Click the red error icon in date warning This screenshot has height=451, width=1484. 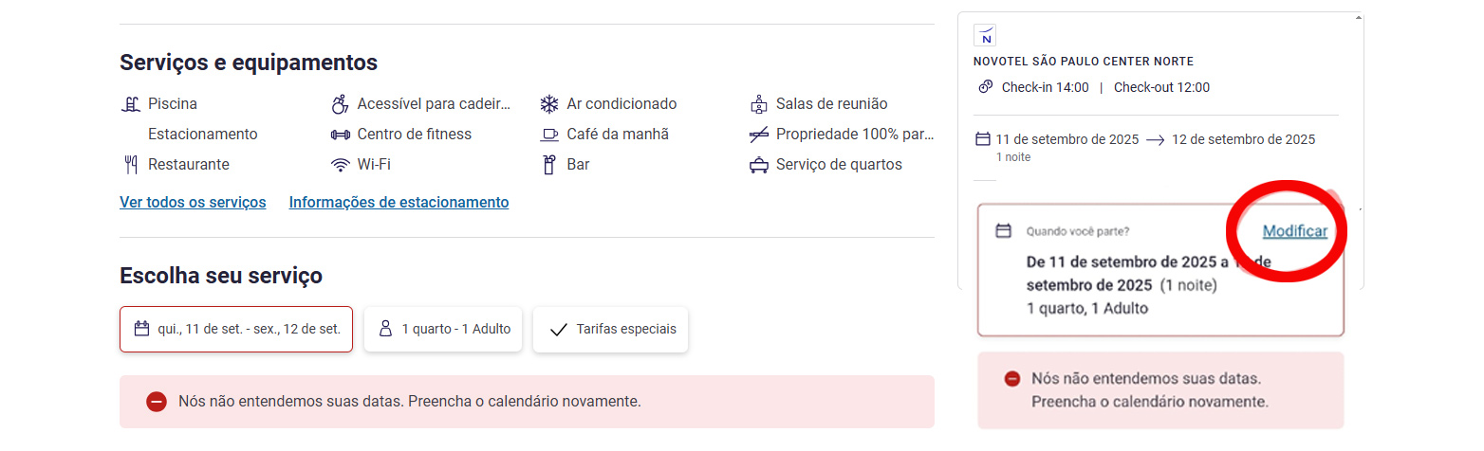tap(157, 402)
